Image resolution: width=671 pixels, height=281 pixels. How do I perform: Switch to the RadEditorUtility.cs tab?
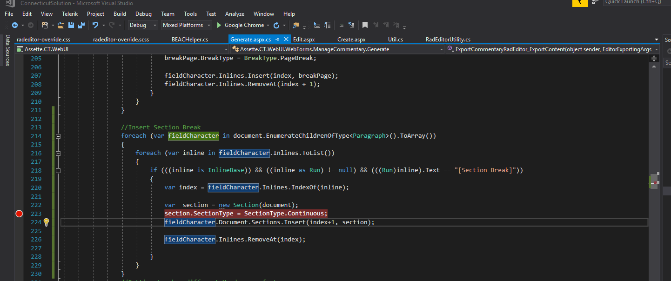pos(448,40)
